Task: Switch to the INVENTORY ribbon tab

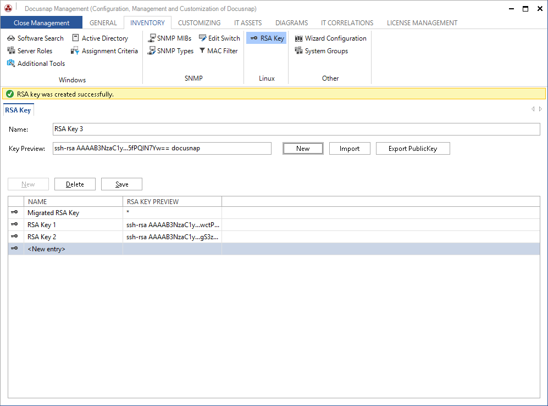Action: 147,22
